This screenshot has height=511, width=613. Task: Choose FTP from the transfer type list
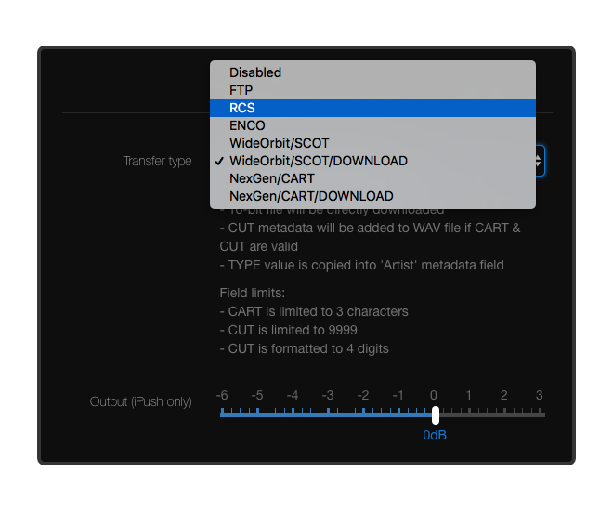(241, 90)
